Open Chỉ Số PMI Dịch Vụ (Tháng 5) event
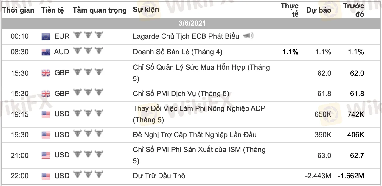This screenshot has width=382, height=186. pyautogui.click(x=181, y=94)
